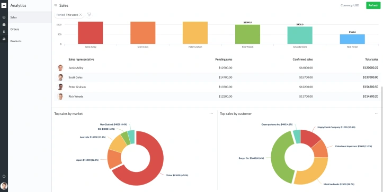This screenshot has height=192, width=383.
Task: Select the Jamie Adley name in table
Action: [x=76, y=68]
